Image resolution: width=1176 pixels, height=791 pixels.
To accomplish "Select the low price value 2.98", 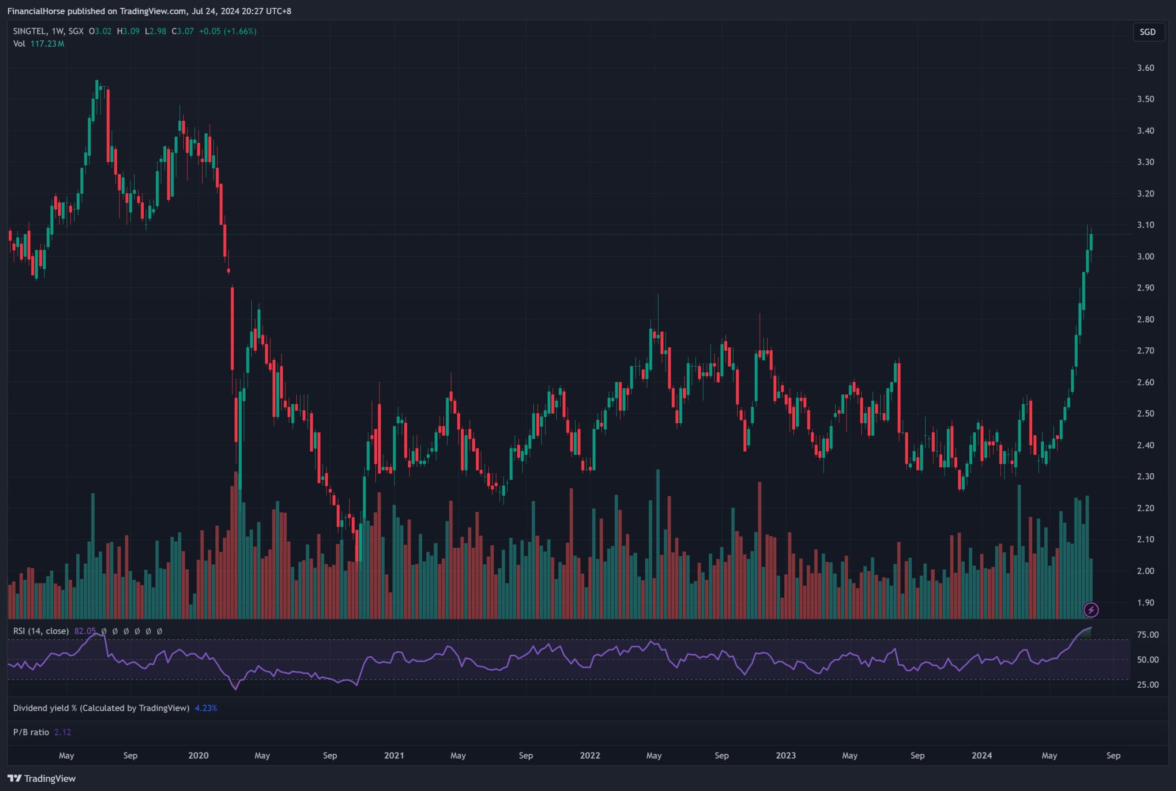I will click(158, 31).
